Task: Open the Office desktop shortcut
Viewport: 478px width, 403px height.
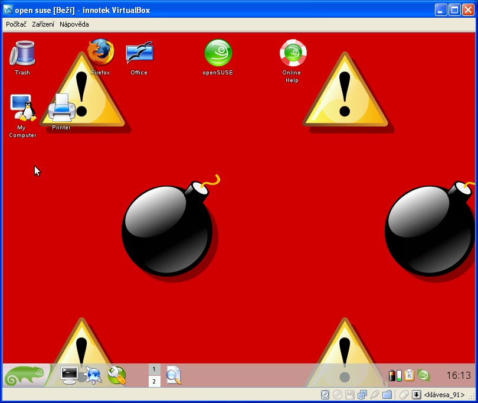Action: (139, 54)
